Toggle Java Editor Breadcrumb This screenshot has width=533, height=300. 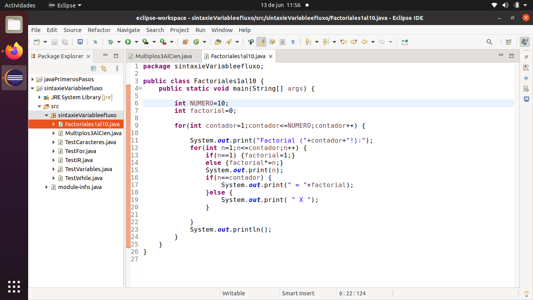coord(251,42)
